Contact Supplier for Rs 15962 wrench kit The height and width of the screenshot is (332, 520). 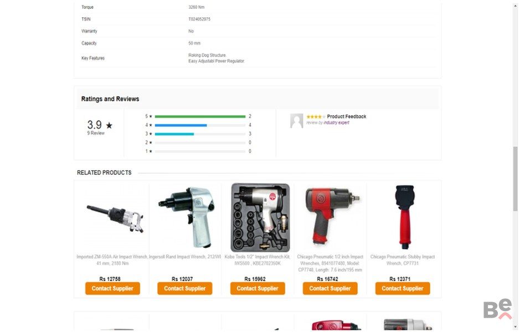tap(258, 288)
